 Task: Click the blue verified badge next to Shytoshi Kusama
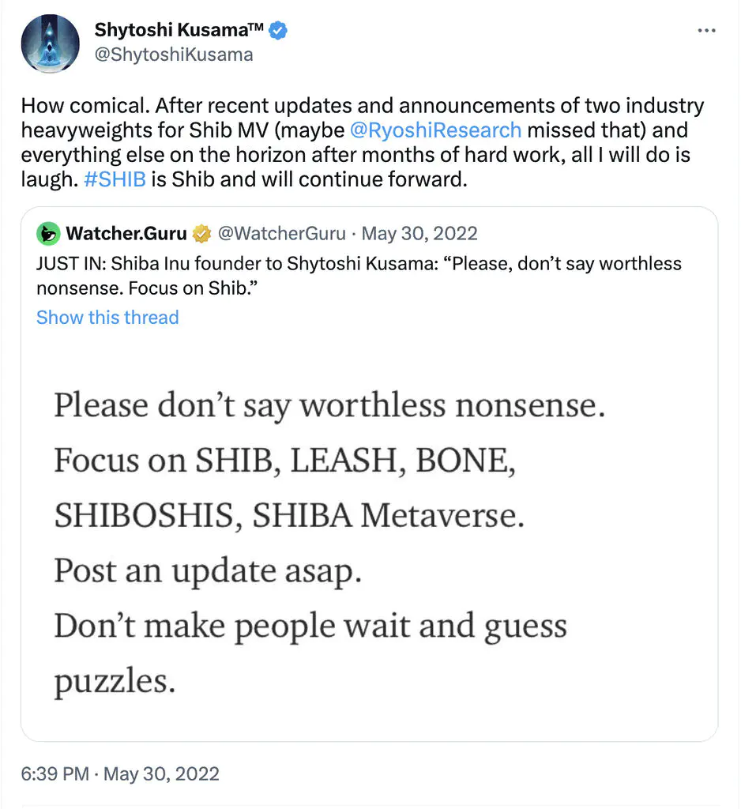278,31
